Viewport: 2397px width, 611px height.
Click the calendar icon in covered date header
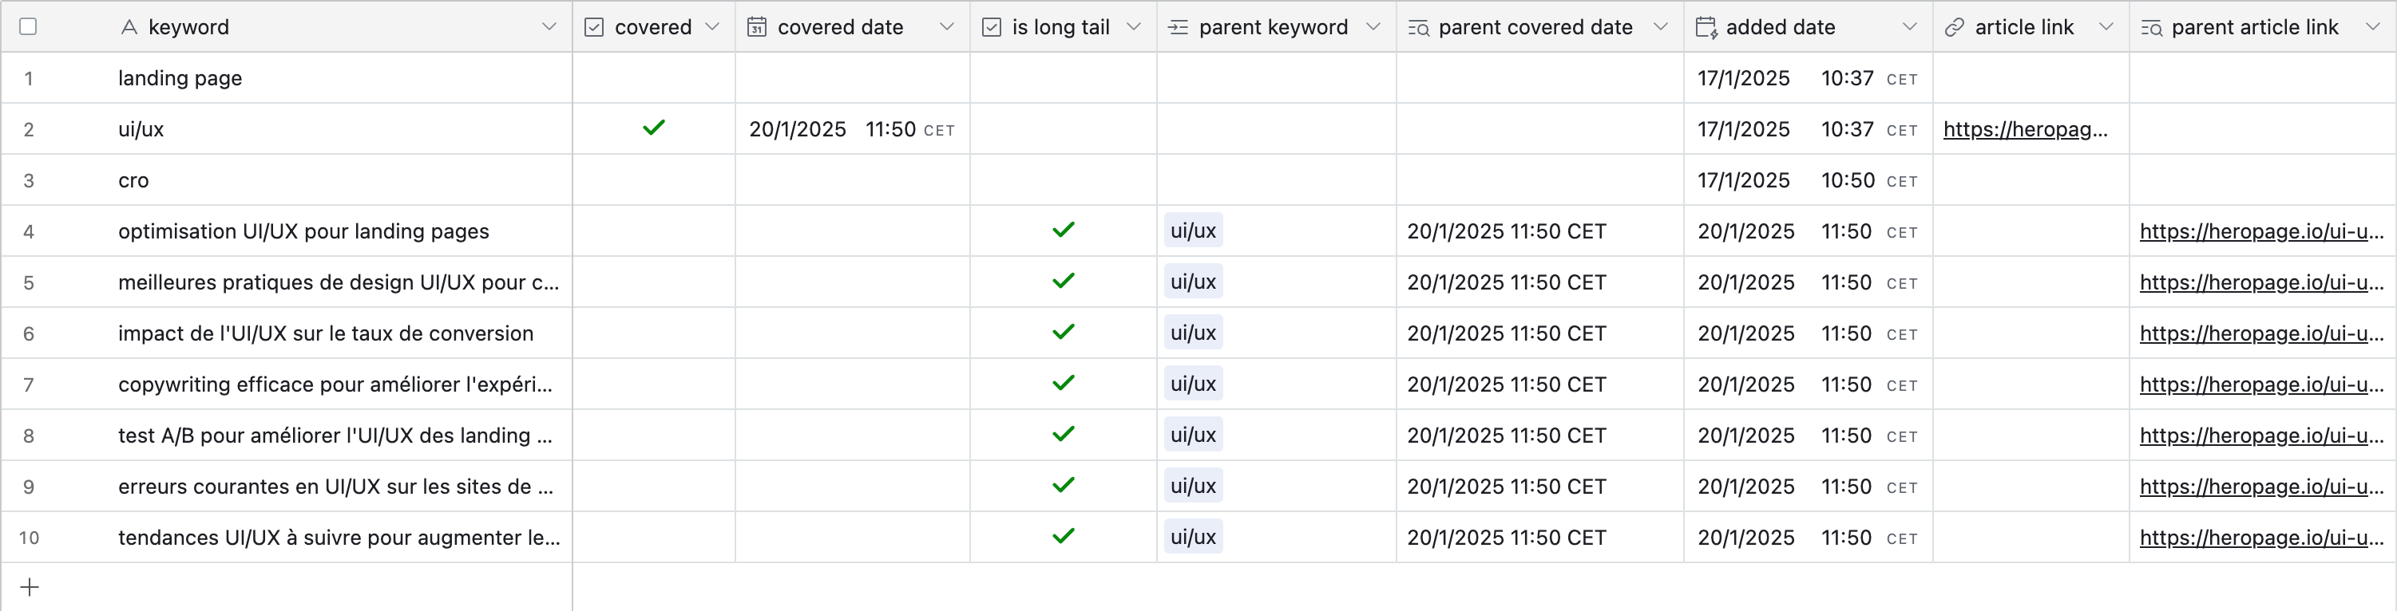coord(756,27)
